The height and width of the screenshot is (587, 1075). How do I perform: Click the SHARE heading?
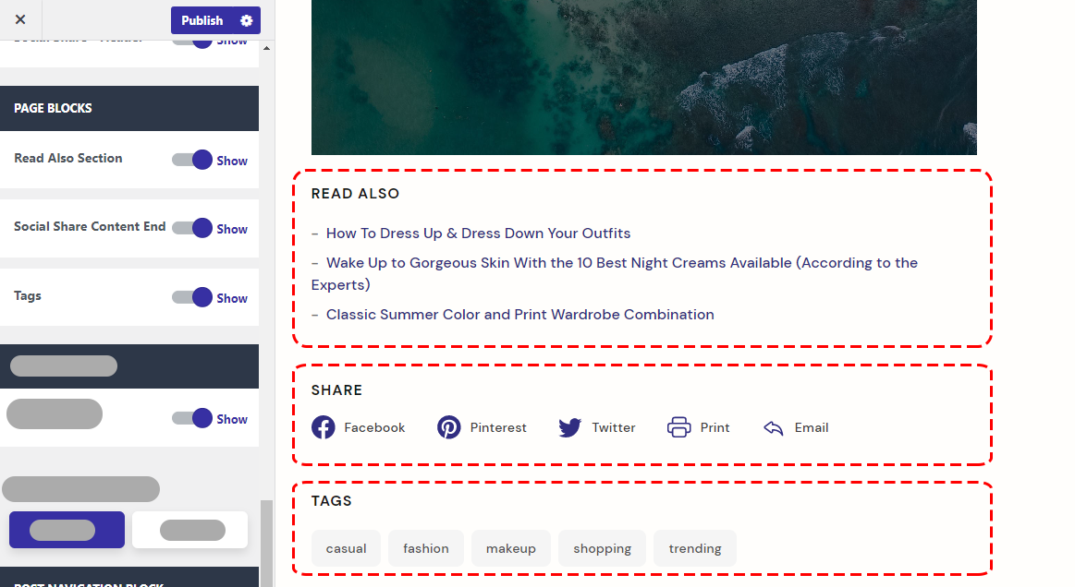click(336, 390)
